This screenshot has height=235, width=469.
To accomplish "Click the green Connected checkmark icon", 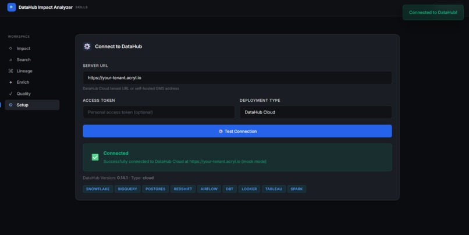I will tap(95, 157).
